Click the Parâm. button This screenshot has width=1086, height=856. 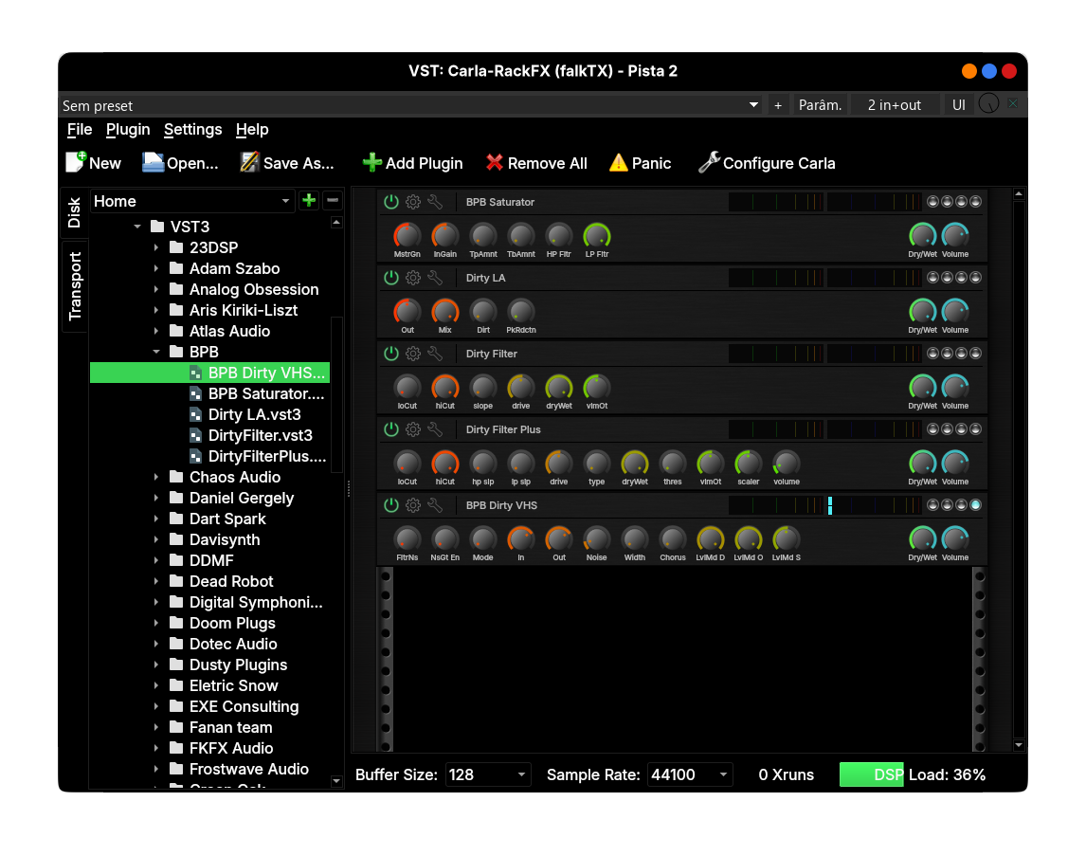coord(820,105)
